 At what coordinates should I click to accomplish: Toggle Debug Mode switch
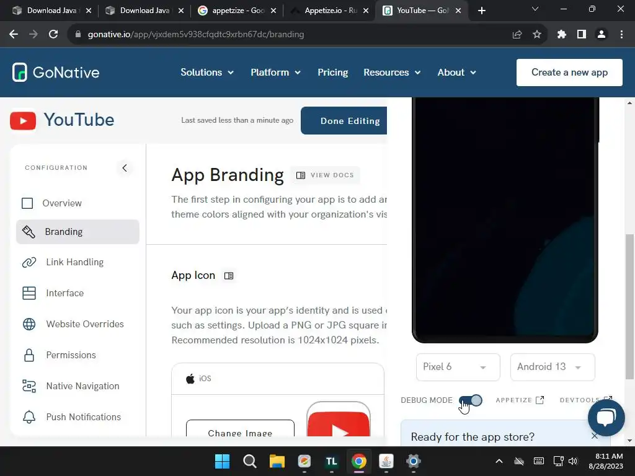coord(471,400)
